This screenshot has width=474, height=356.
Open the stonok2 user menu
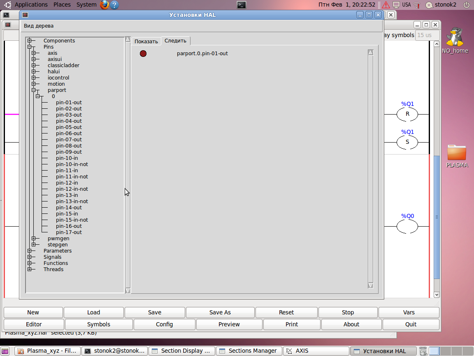pyautogui.click(x=441, y=5)
